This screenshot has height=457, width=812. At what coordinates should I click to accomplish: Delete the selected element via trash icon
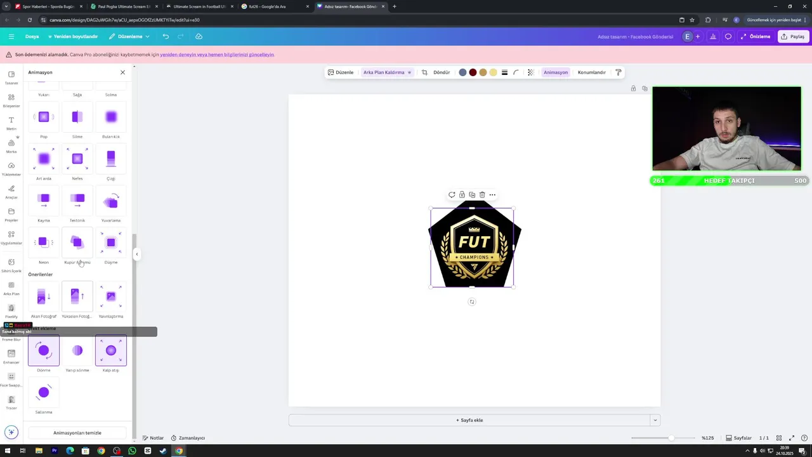coord(482,195)
